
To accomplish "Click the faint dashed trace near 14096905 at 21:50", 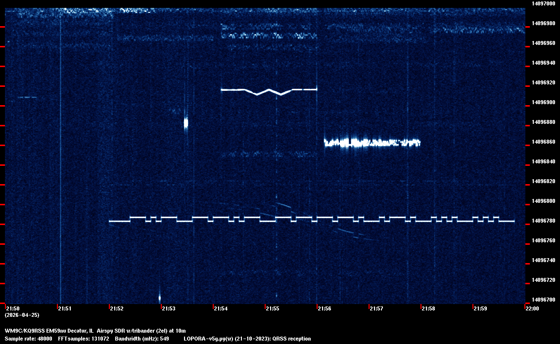I will (x=27, y=97).
